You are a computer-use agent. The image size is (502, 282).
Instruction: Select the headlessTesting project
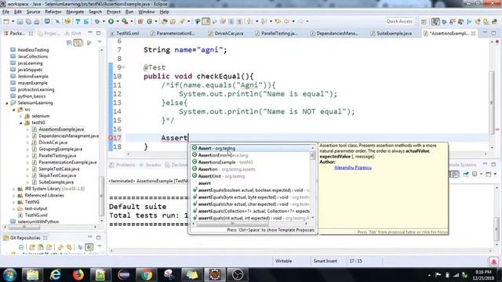pos(33,50)
